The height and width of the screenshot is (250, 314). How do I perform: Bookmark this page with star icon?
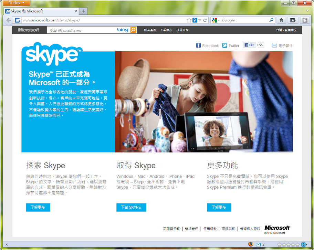coord(189,20)
